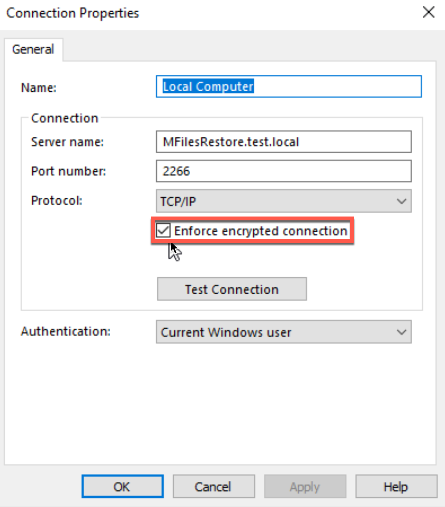The height and width of the screenshot is (507, 445).
Task: Focus the Port number field showing 2266
Action: (284, 171)
